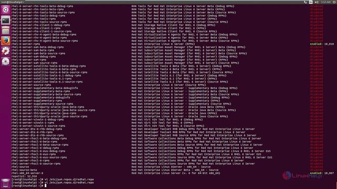Click 'Red Hat Storage Native Client for RHEL 6 (RPMs)'
337x189 pixels.
click(168, 28)
